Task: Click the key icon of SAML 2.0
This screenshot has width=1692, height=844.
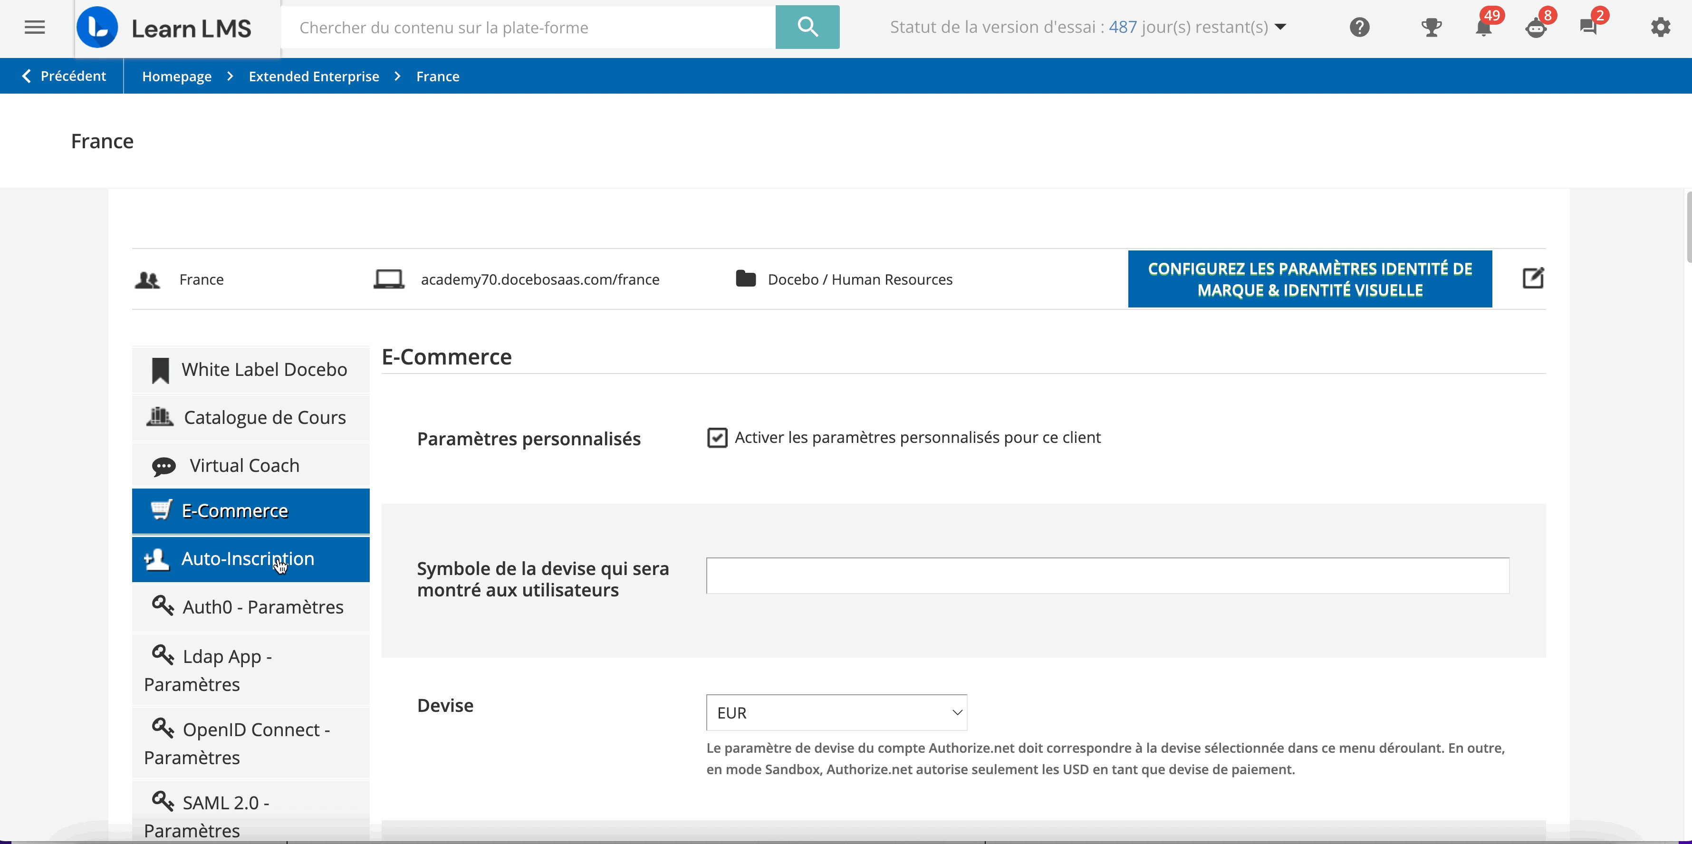Action: click(163, 801)
